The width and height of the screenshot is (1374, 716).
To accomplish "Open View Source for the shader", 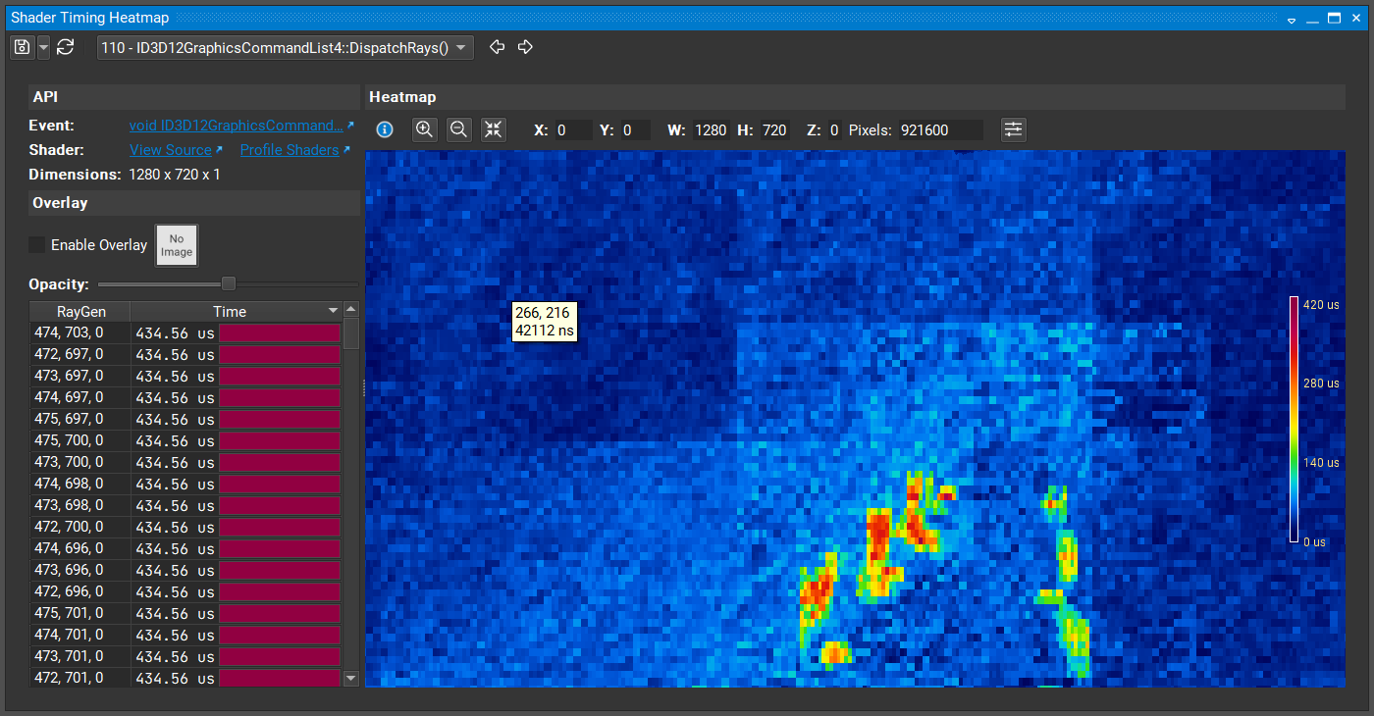I will click(x=170, y=149).
